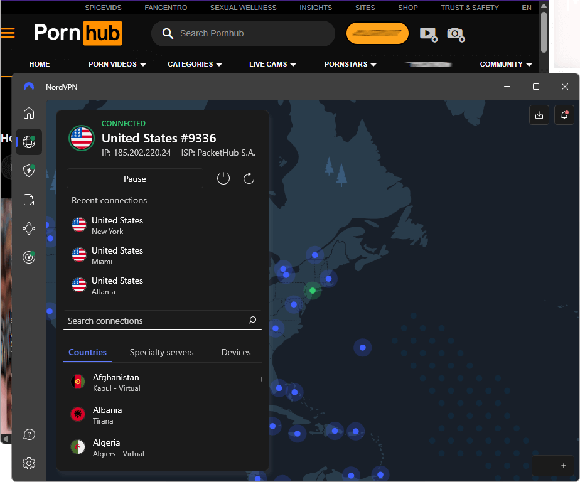Expand the PORN VIDEOS dropdown in browser
Viewport: 580px width, 482px height.
(x=117, y=64)
